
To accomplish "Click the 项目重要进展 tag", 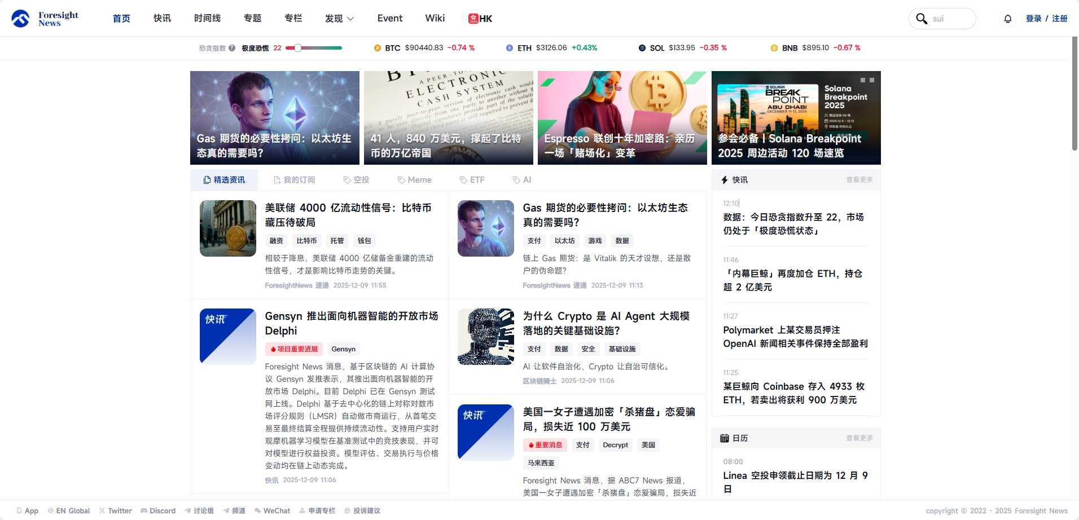I will pos(294,349).
